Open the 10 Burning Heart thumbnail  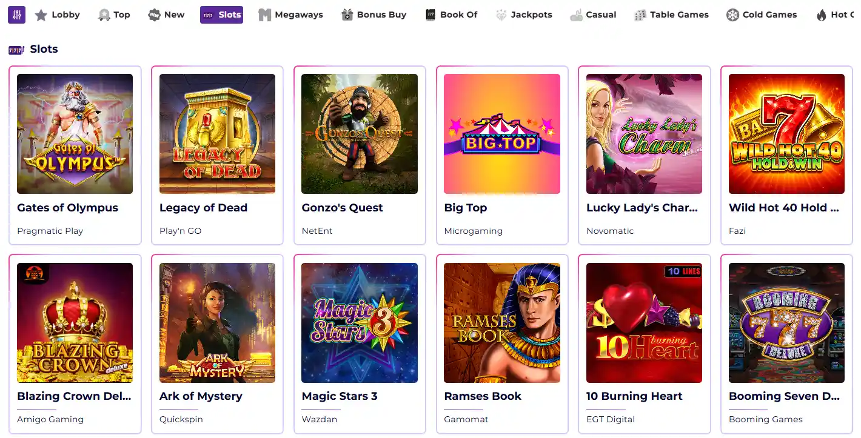(x=644, y=323)
